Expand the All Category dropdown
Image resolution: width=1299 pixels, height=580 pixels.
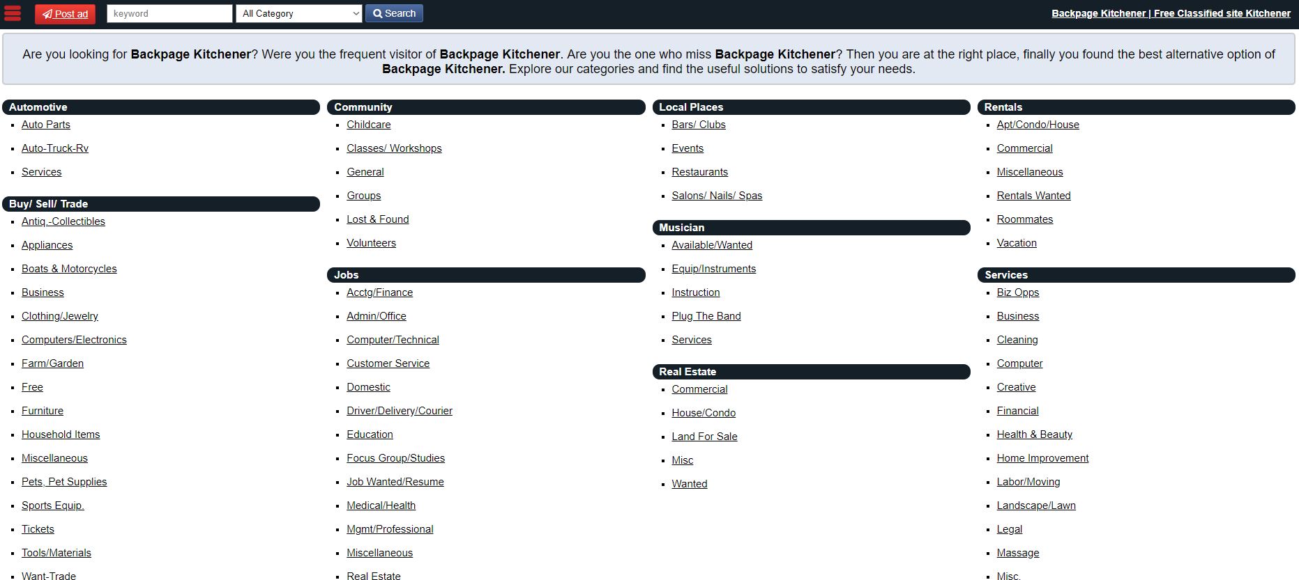tap(298, 13)
